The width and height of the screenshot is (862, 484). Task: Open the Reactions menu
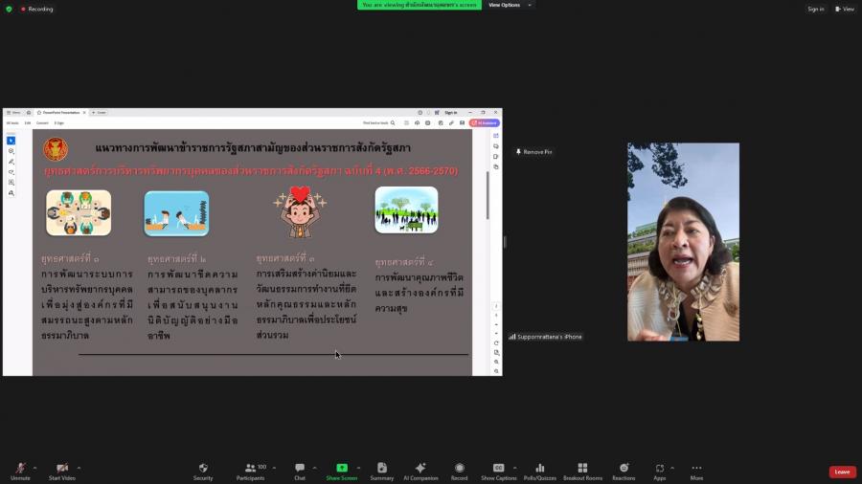[624, 471]
